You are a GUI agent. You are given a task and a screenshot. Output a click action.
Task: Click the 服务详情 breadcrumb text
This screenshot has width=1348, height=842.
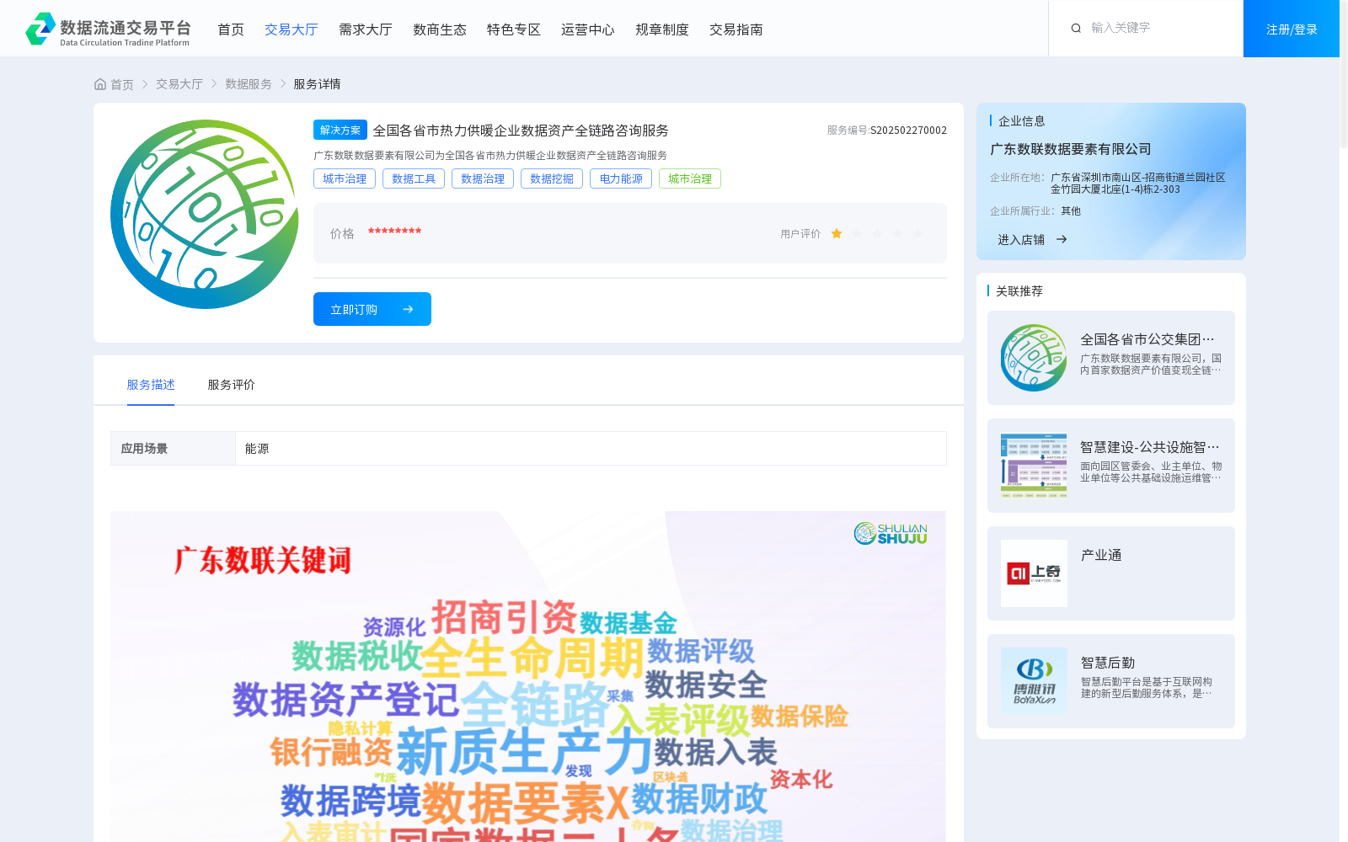tap(317, 84)
